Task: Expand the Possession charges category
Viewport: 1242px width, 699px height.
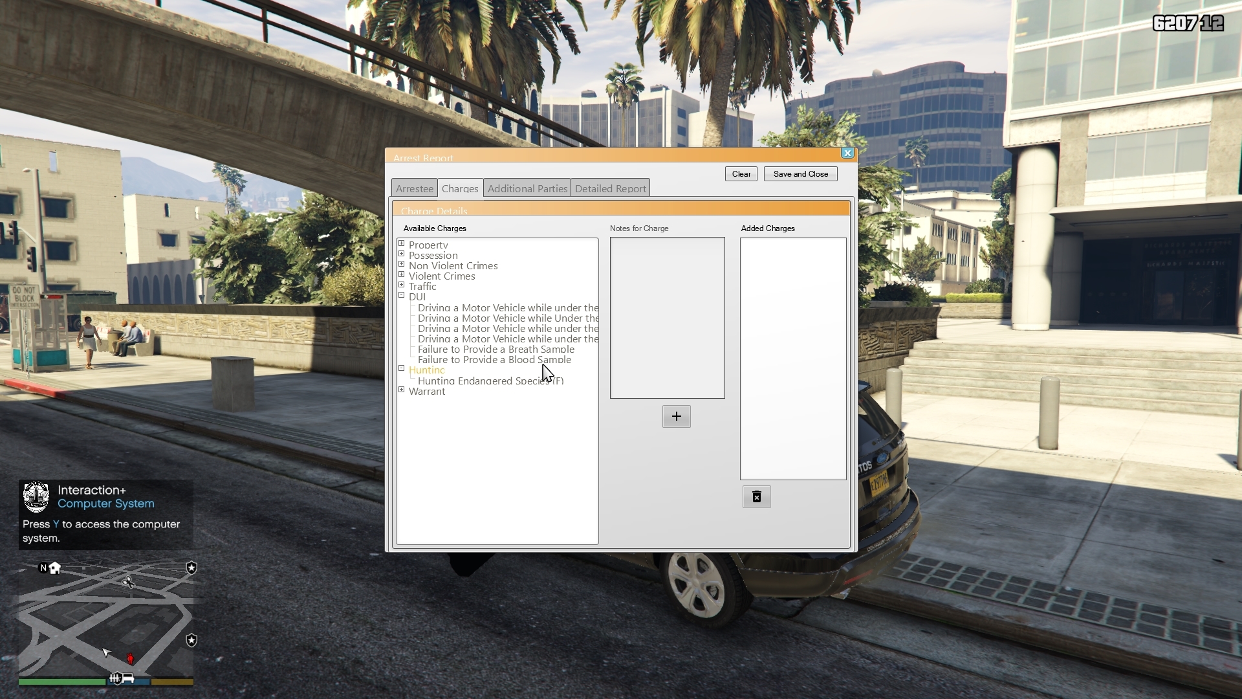Action: point(402,254)
